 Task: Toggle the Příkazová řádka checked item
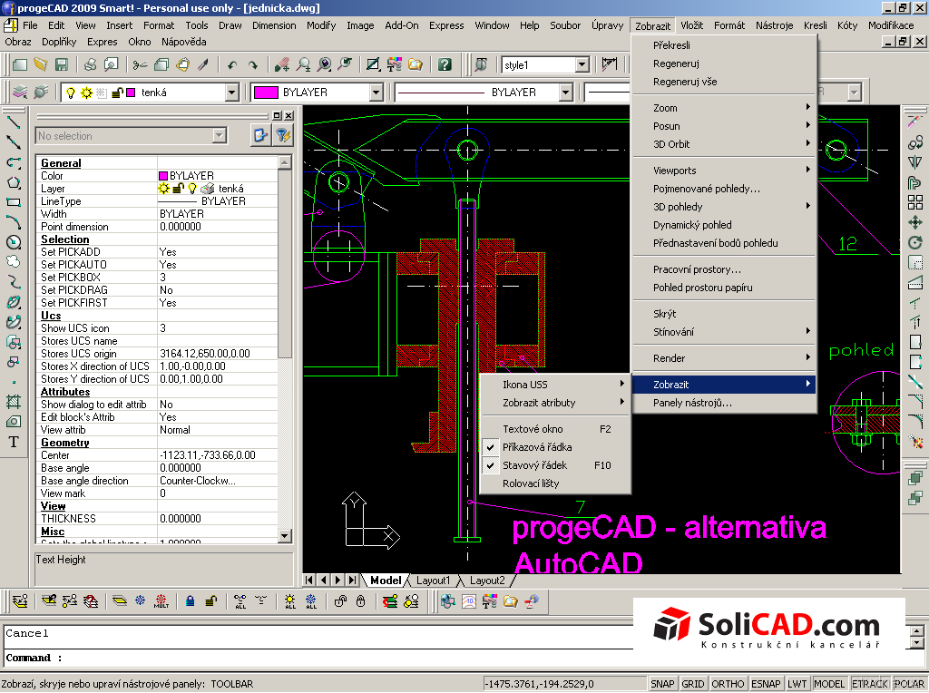[x=537, y=447]
